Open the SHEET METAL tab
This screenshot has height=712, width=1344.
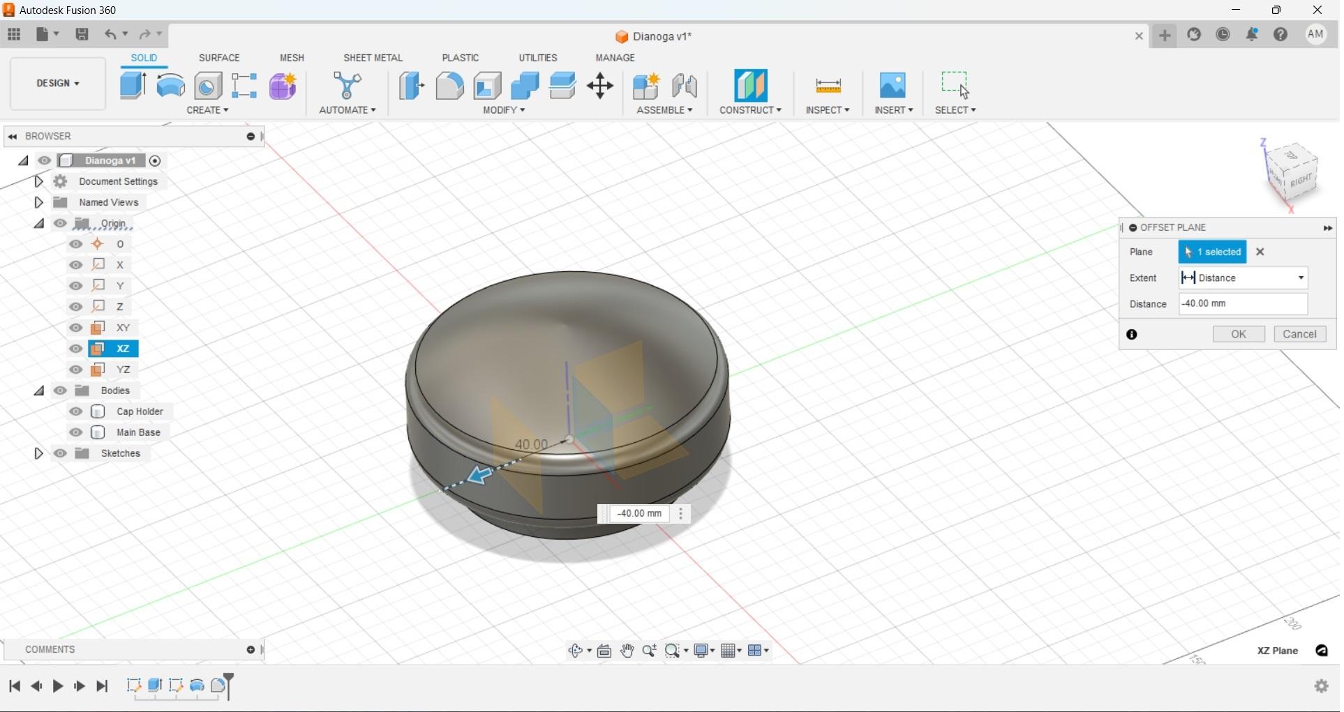pos(373,57)
